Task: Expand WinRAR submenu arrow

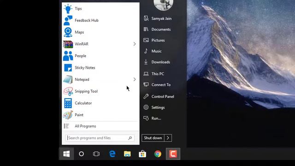Action: 135,44
